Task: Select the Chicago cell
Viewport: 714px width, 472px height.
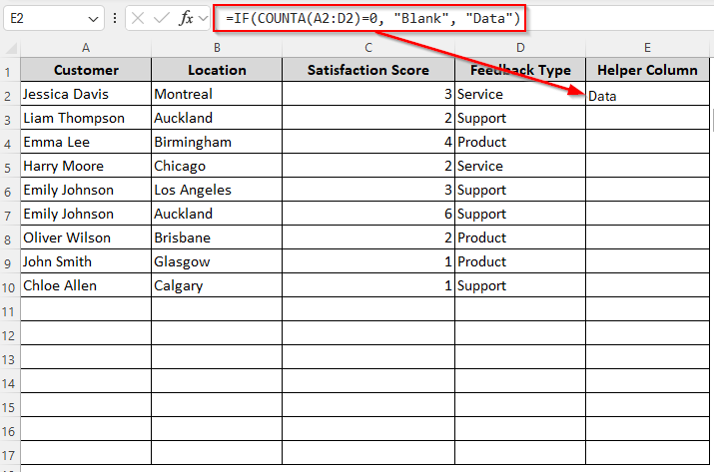Action: [217, 166]
